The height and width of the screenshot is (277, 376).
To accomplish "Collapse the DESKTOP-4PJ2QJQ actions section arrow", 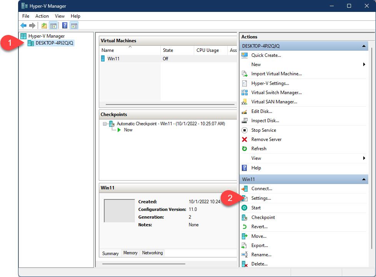I will 364,46.
